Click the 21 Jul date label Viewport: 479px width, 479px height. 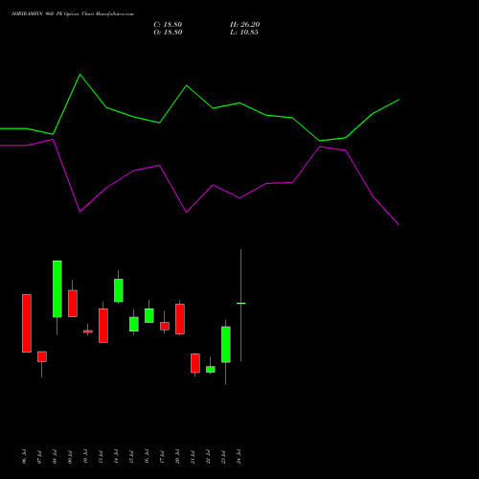pos(193,456)
